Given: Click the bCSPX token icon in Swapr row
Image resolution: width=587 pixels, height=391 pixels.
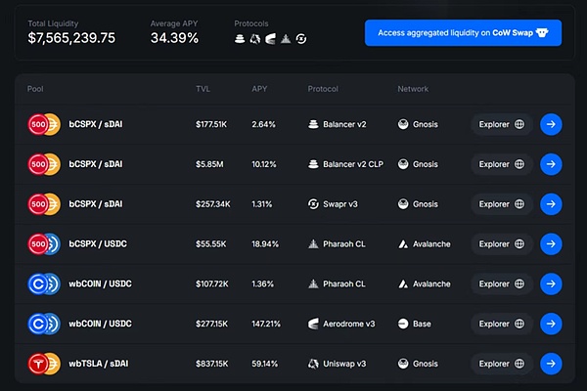Looking at the screenshot, I should point(38,204).
